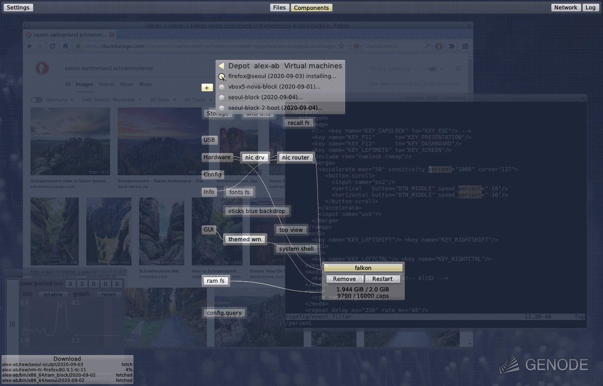603x386 pixels.
Task: Reload the page in Falkon
Action: [53, 46]
